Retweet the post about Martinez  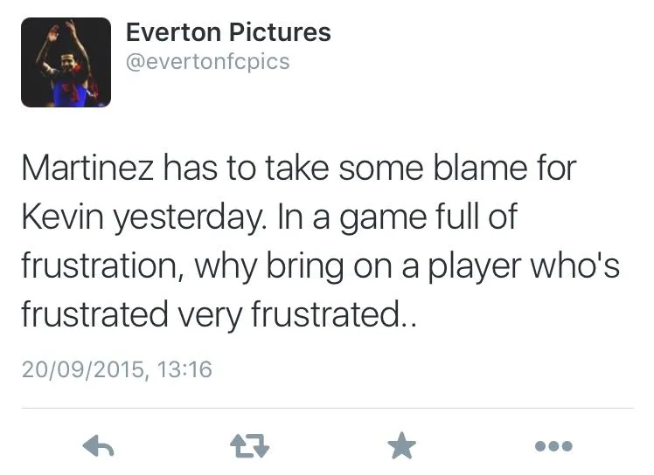(x=250, y=446)
